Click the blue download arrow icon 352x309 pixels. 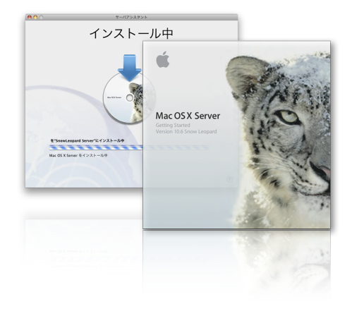pos(130,68)
